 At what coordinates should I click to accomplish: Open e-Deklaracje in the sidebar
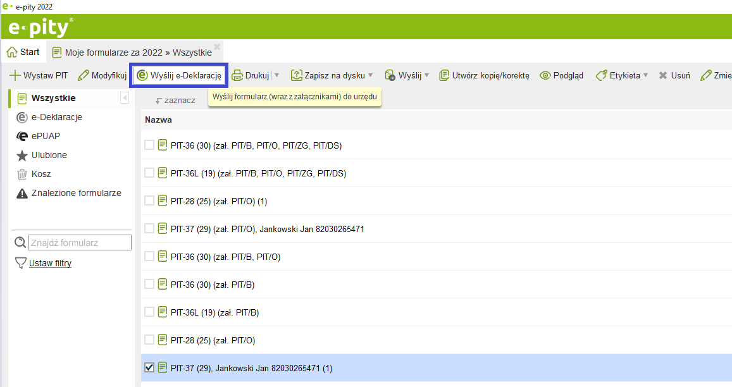[x=56, y=117]
